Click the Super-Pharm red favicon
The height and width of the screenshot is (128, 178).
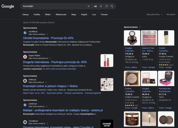25,57
